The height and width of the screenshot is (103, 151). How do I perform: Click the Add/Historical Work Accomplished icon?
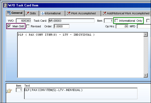point(104,13)
